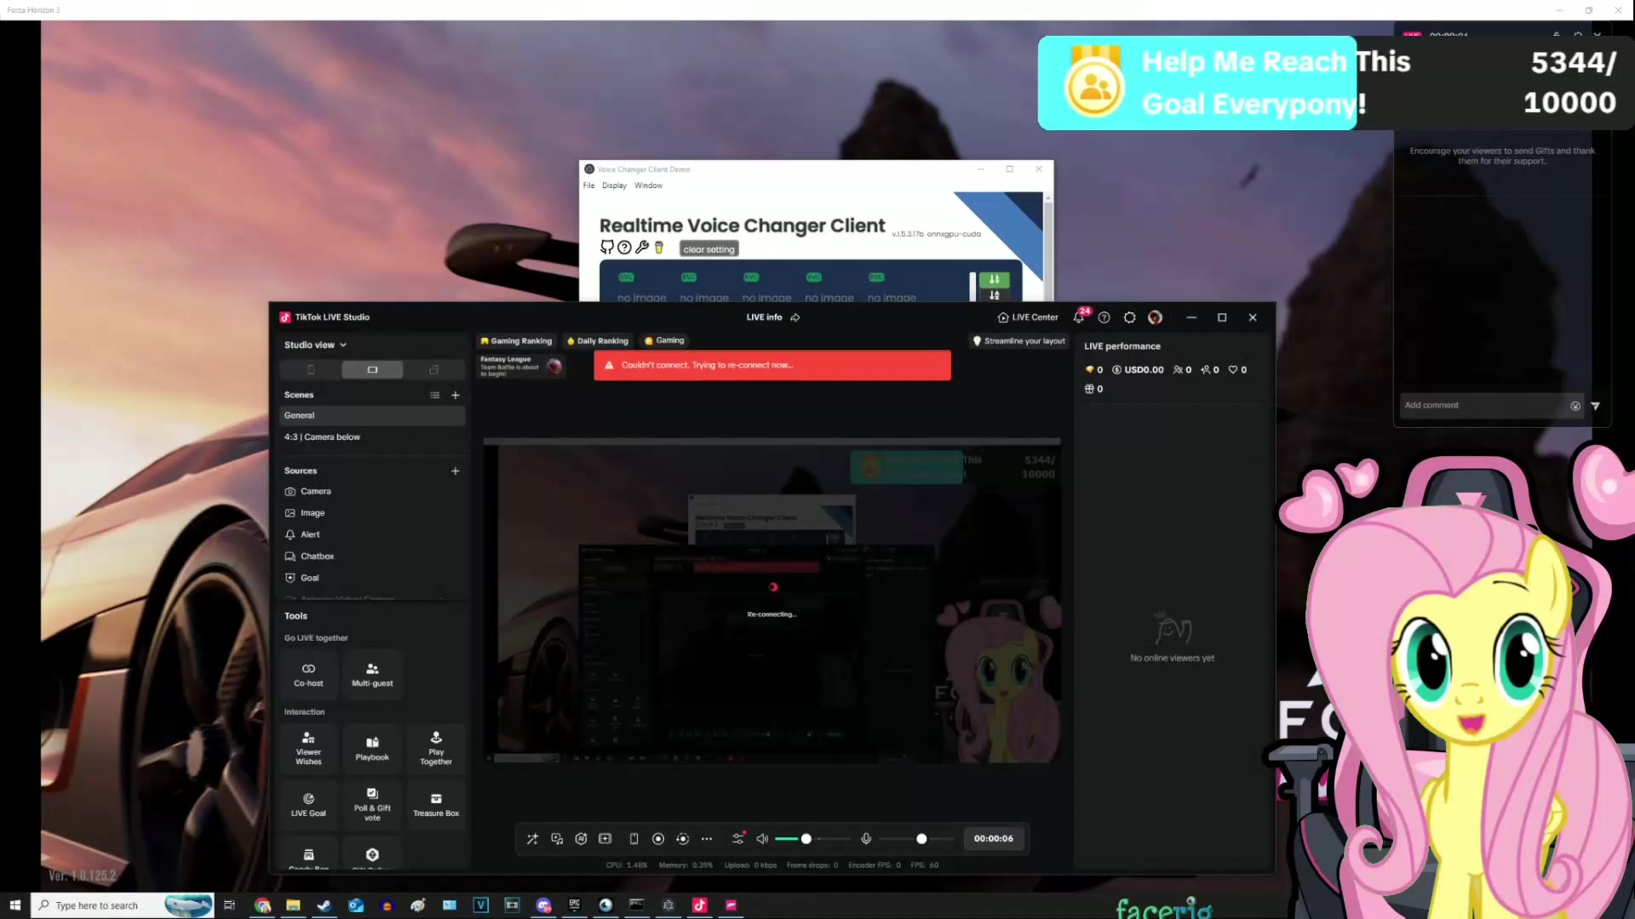Add a new source

tap(456, 471)
